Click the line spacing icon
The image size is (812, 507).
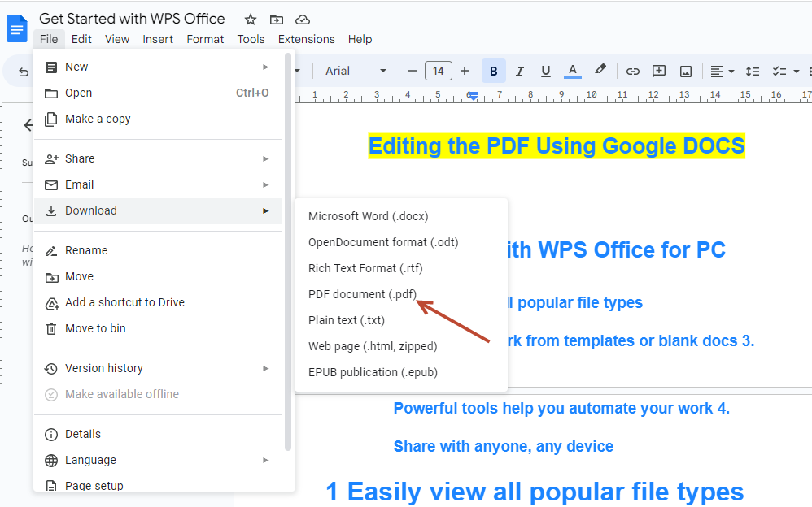[753, 71]
